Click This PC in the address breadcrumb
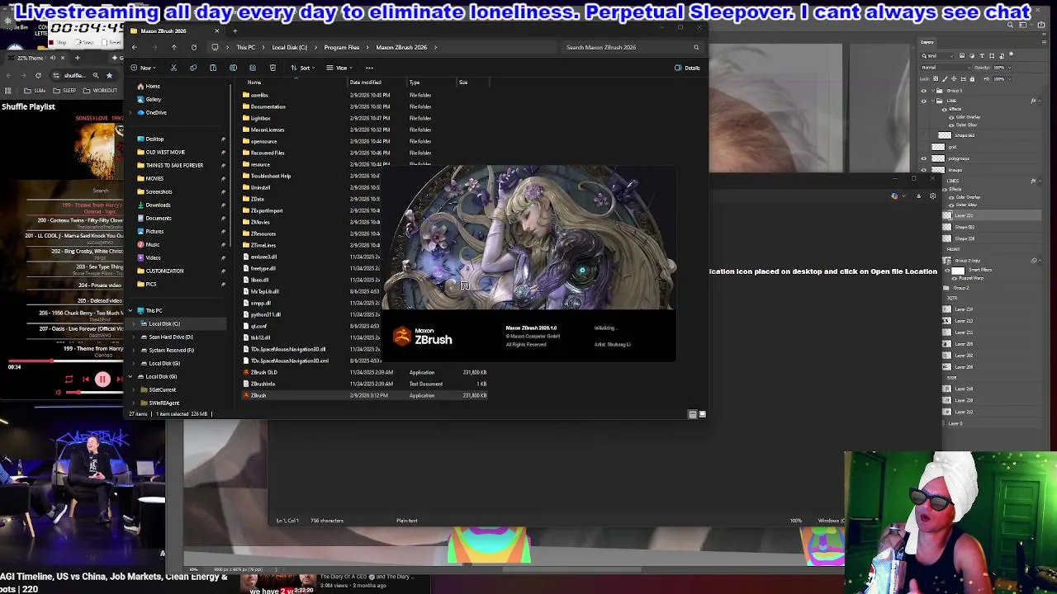The image size is (1057, 594). pos(246,47)
